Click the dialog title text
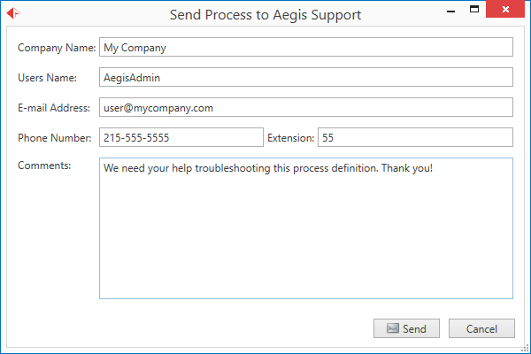Viewport: 531px width, 354px height. [x=265, y=15]
